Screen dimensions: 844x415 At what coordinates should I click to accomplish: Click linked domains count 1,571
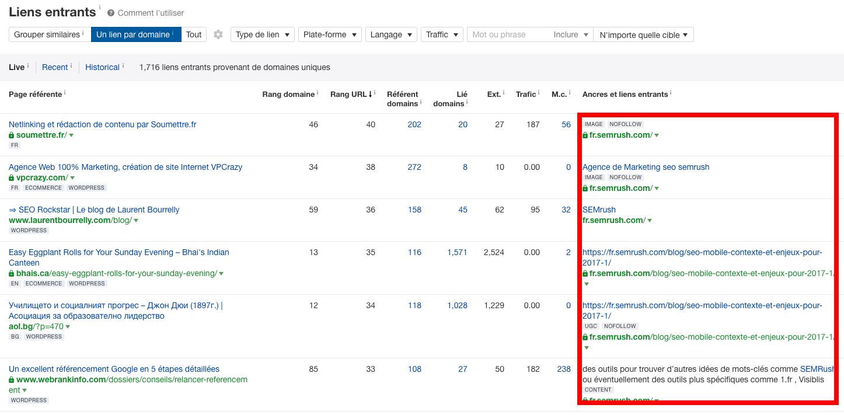[x=458, y=252]
